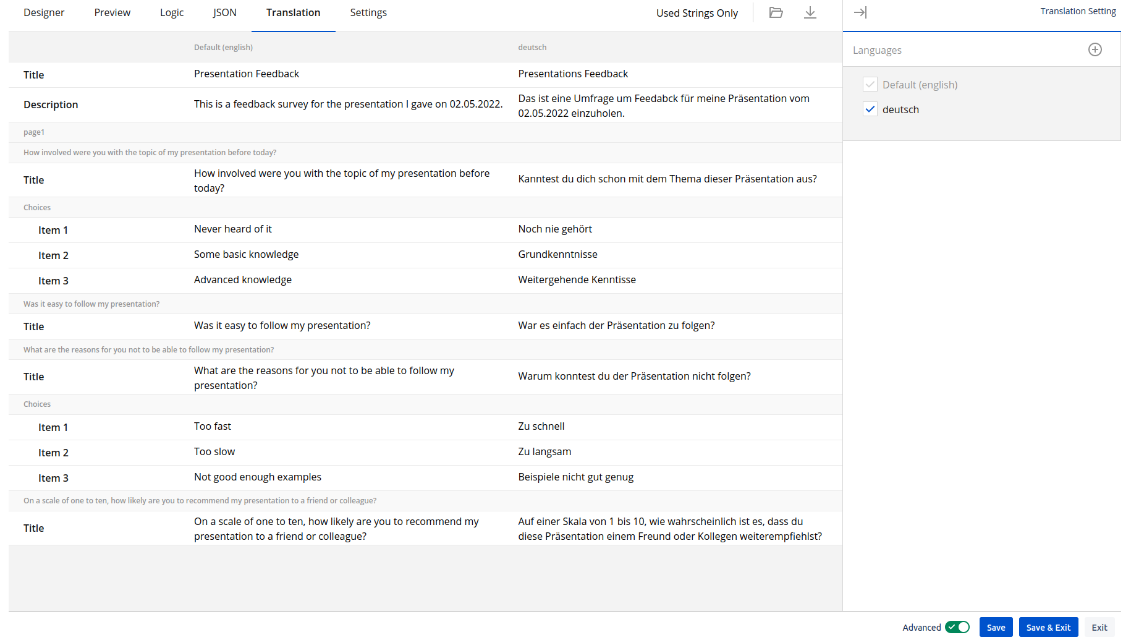Click the Exit button
The width and height of the screenshot is (1131, 640).
tap(1099, 627)
